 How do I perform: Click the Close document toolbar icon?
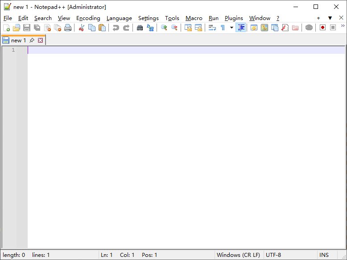47,28
